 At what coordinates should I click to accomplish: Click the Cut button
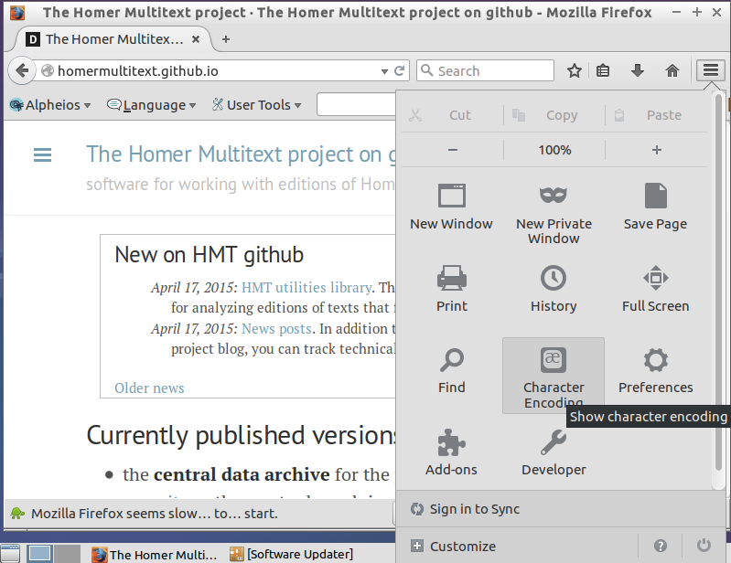(451, 115)
